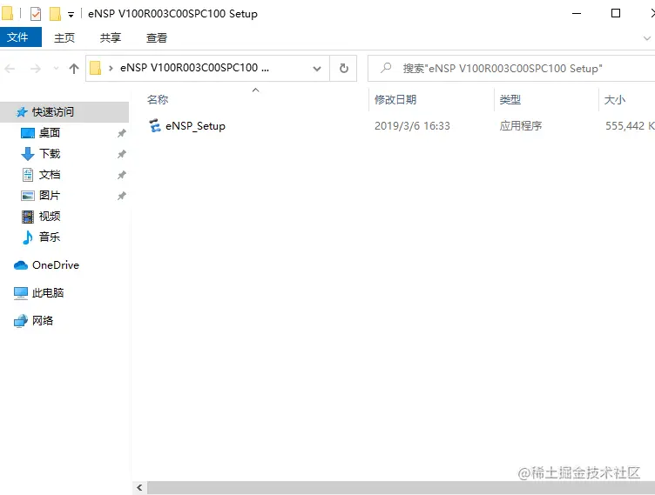Open the address bar history dropdown

pos(317,69)
